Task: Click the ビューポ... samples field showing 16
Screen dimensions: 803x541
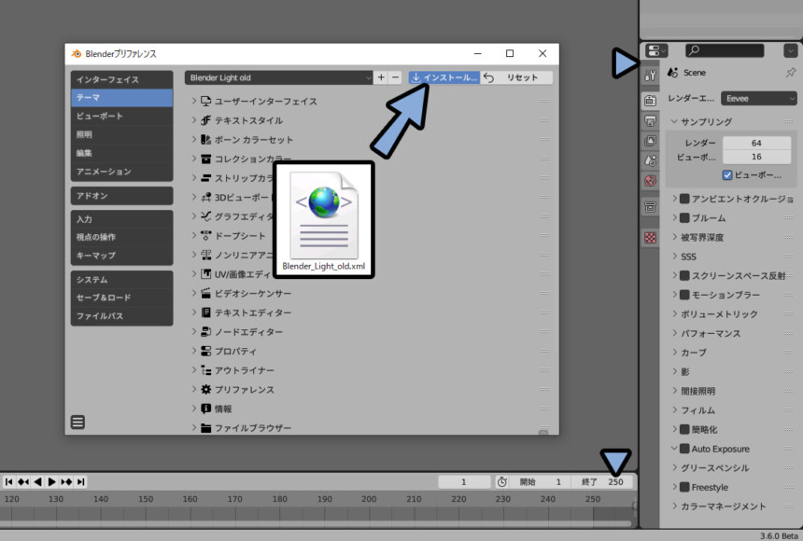Action: (756, 157)
